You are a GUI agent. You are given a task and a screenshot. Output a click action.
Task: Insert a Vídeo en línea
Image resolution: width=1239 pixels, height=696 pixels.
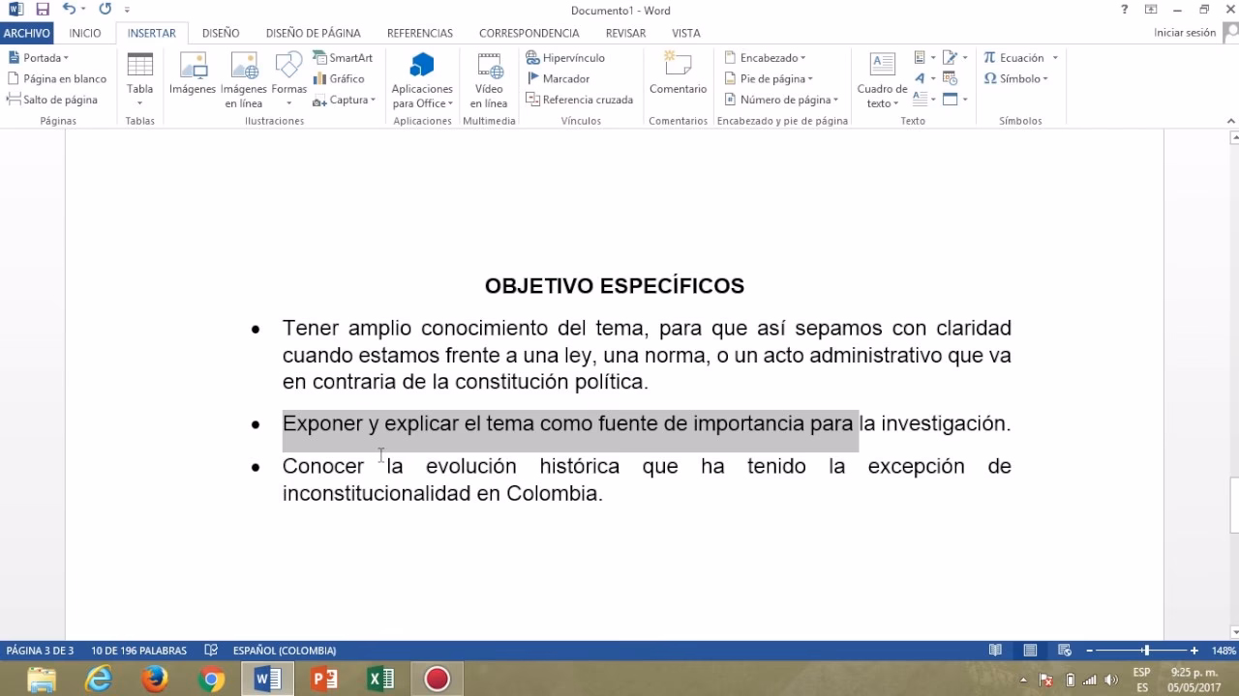(x=489, y=78)
